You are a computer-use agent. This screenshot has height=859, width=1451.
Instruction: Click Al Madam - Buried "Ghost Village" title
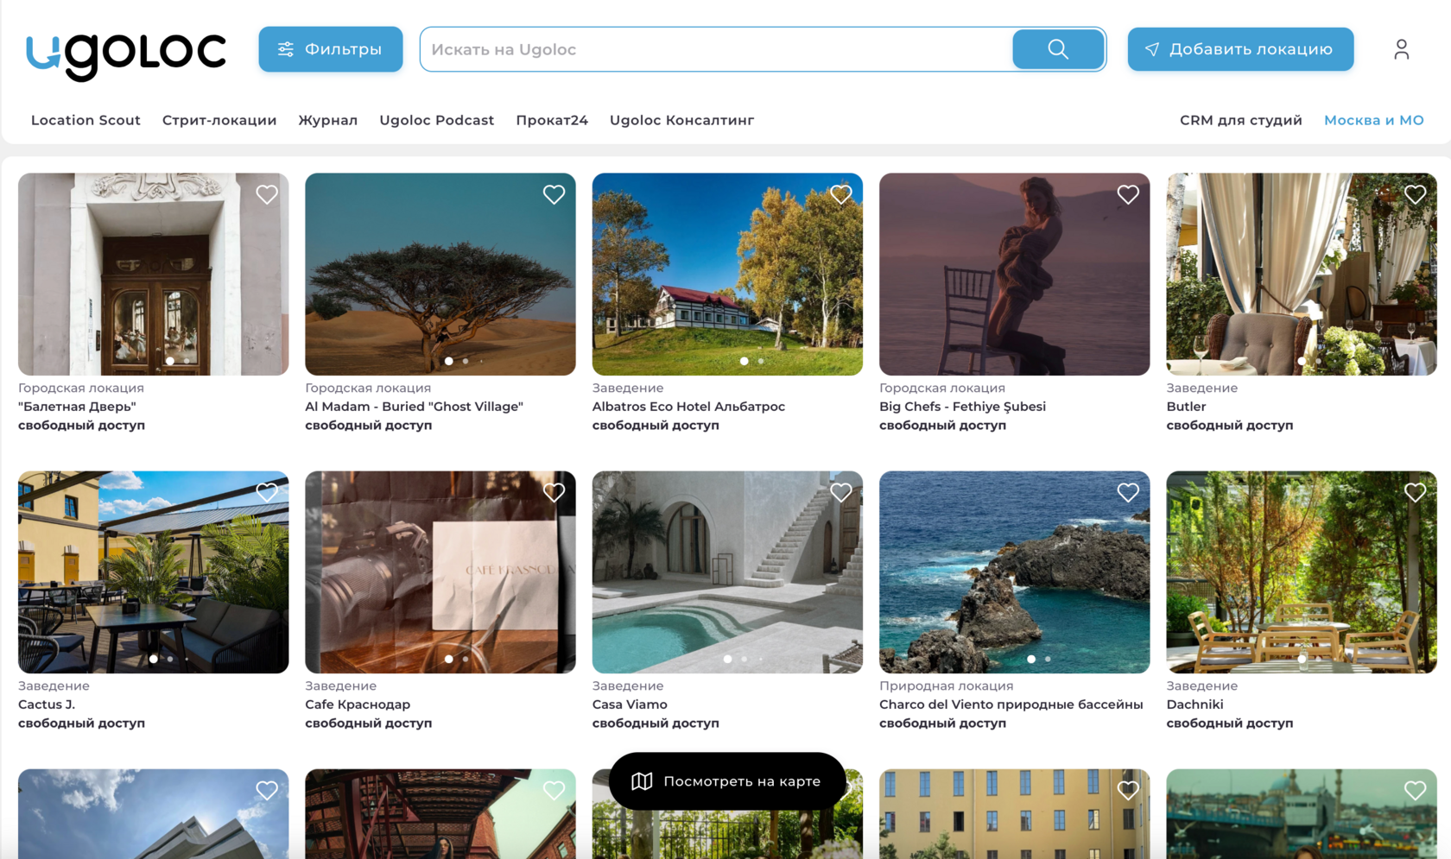[x=415, y=407]
